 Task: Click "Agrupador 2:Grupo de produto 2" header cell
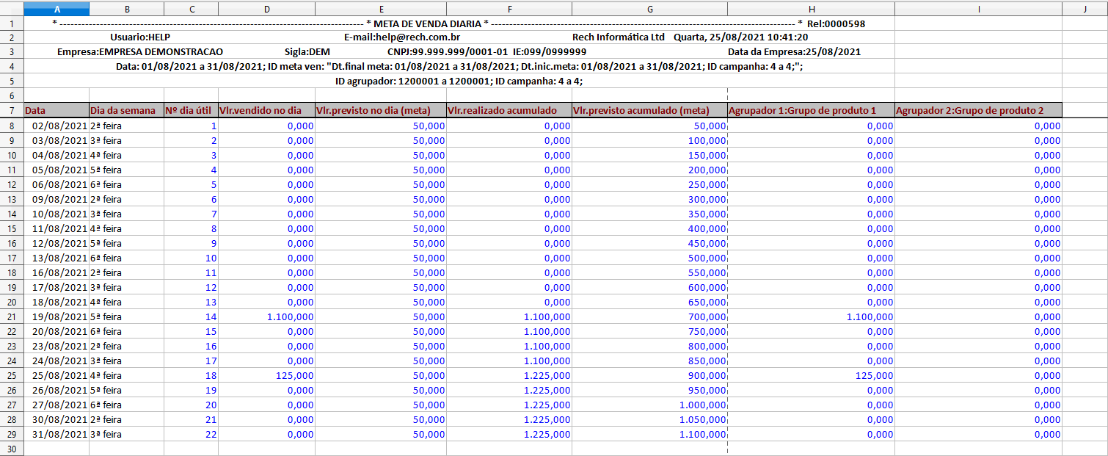tap(978, 111)
